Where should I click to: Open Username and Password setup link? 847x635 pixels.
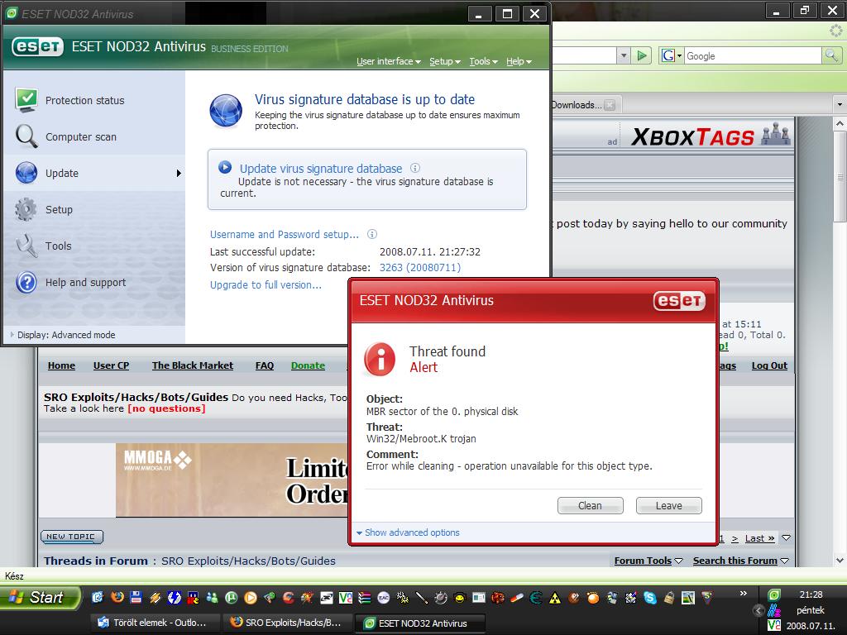tap(285, 234)
